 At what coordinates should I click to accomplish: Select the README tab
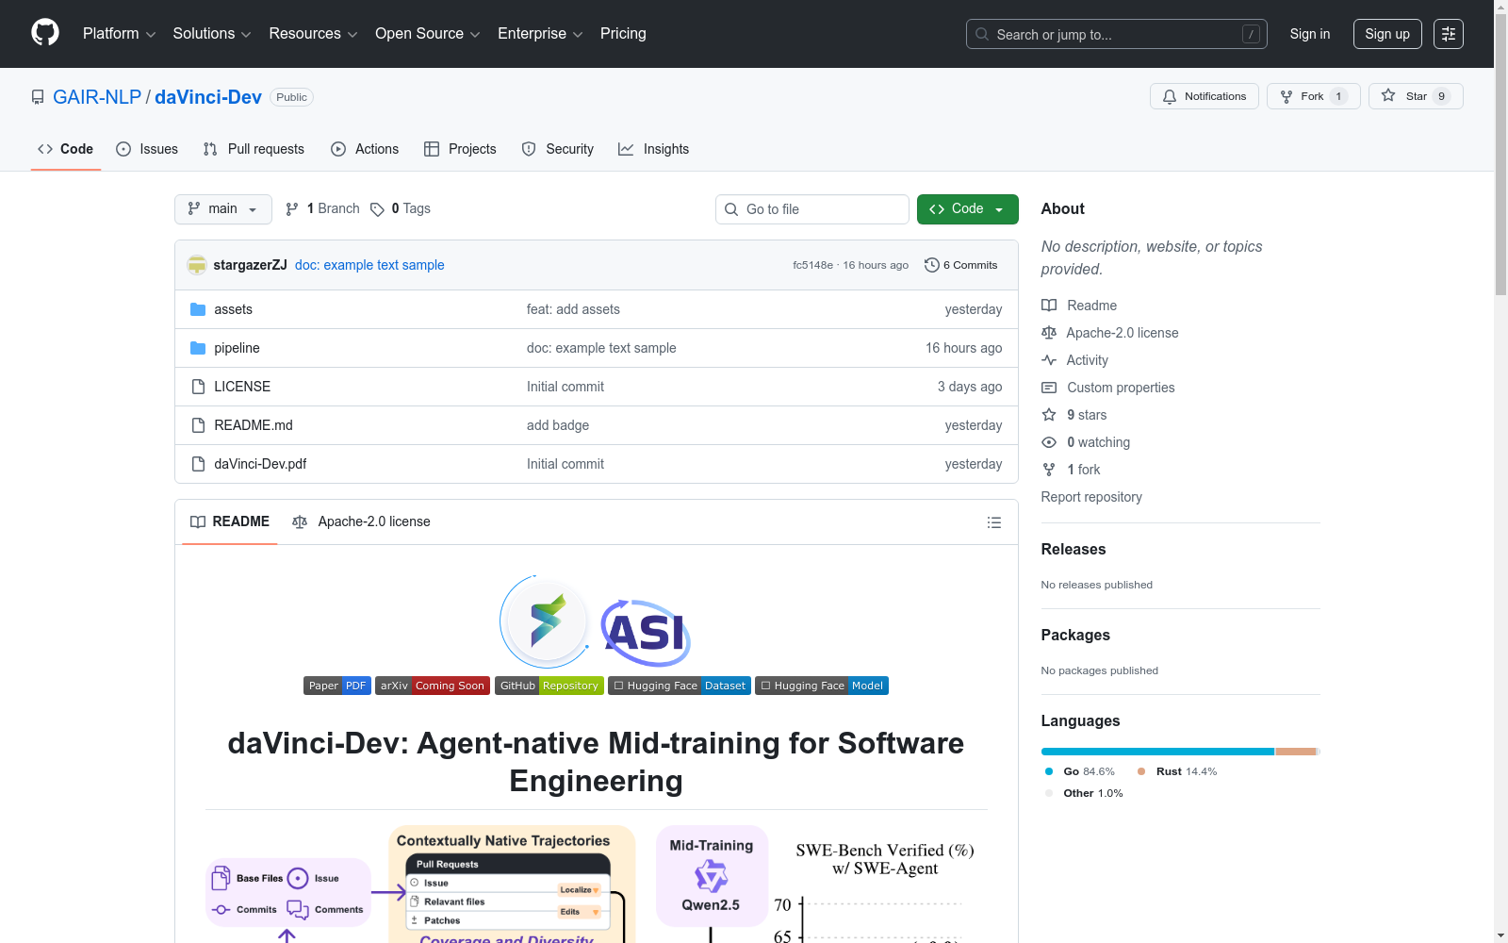pos(230,521)
